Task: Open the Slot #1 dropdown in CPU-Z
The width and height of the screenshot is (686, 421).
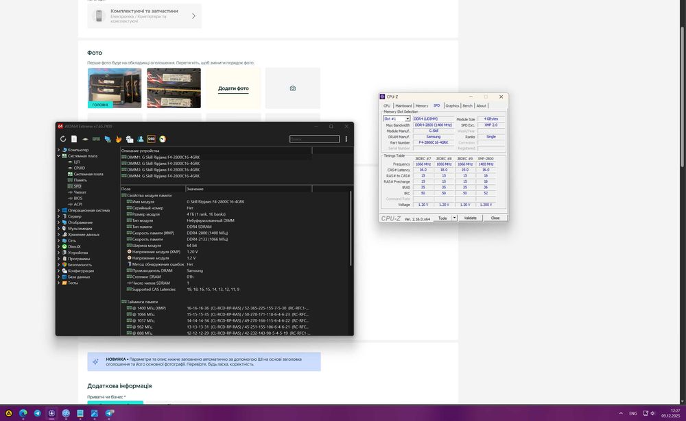Action: coord(397,119)
